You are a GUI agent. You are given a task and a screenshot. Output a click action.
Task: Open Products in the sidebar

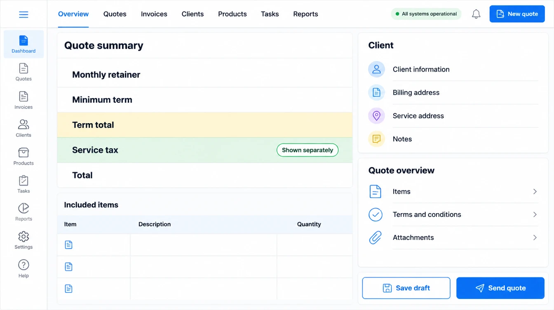(23, 156)
